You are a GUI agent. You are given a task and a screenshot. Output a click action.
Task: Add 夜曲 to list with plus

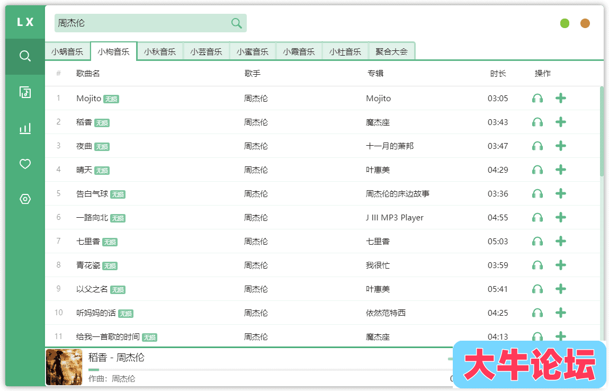click(x=560, y=146)
